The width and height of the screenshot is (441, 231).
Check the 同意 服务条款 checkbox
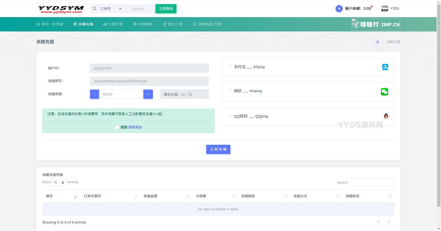coord(117,127)
